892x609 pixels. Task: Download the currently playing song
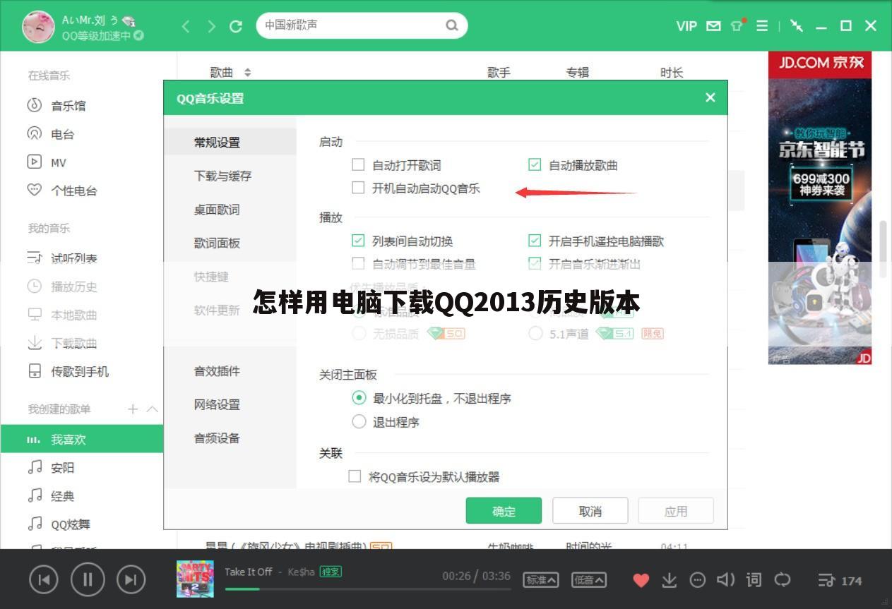coord(669,580)
